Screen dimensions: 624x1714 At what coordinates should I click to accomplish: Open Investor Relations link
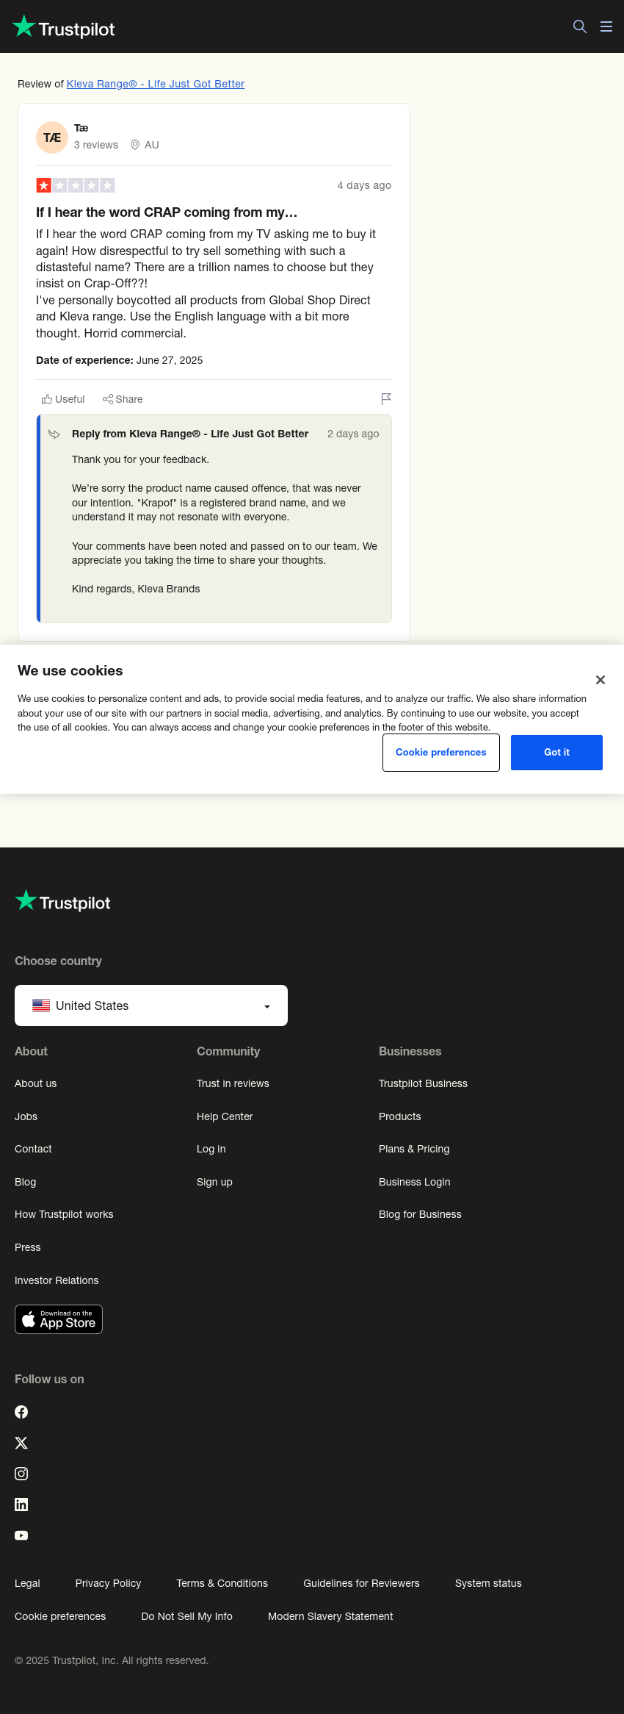click(x=57, y=1280)
